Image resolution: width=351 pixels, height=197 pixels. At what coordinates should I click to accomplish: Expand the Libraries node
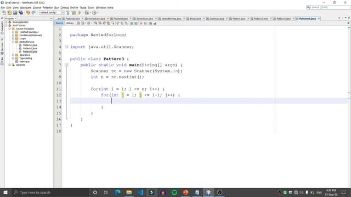[10, 65]
